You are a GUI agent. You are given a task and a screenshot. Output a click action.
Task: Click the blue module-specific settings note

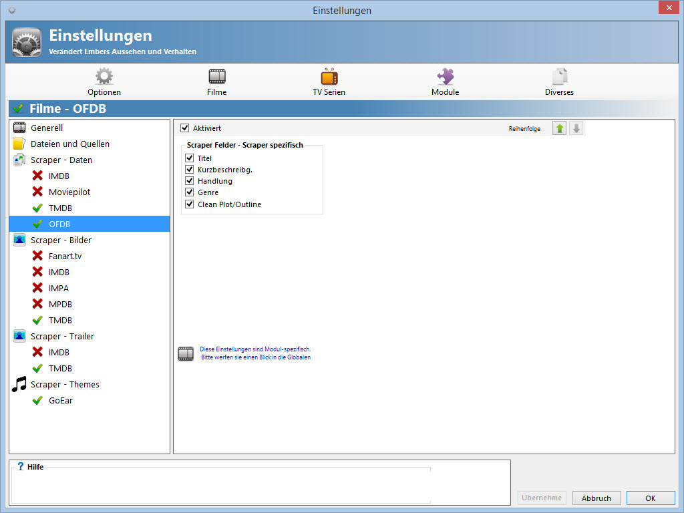click(255, 353)
